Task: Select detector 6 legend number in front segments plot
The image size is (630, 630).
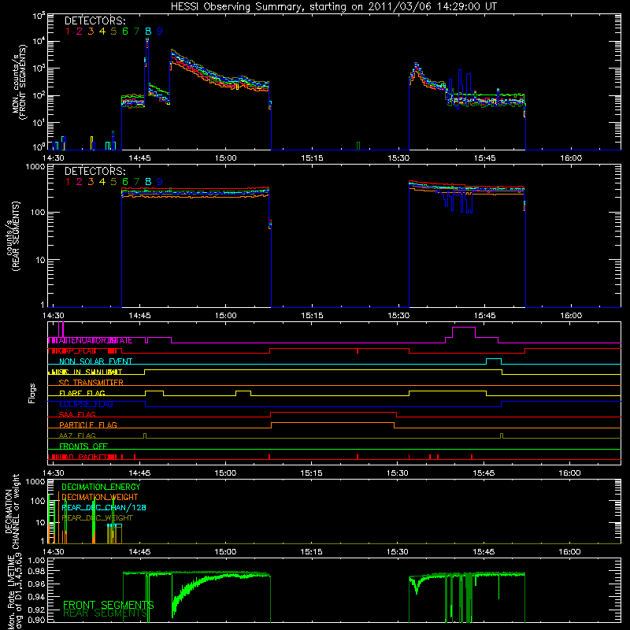Action: (125, 31)
